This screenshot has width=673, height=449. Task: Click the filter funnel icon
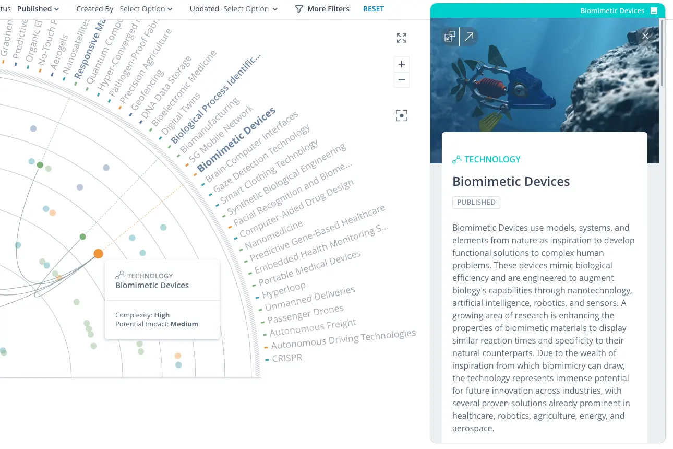click(x=299, y=9)
